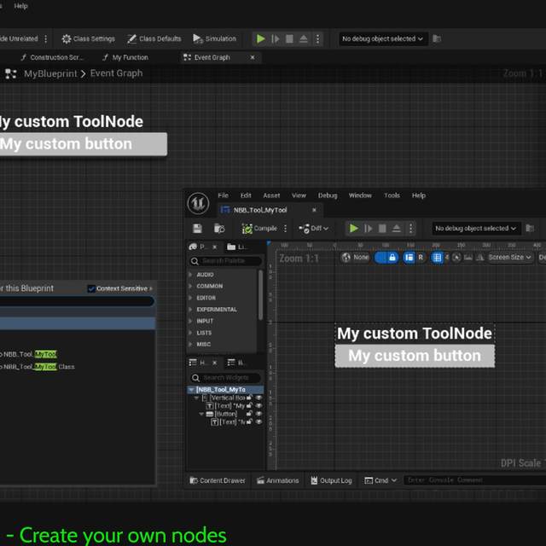Click Play in the Blueprint editor top toolbar
The image size is (546, 546).
261,38
